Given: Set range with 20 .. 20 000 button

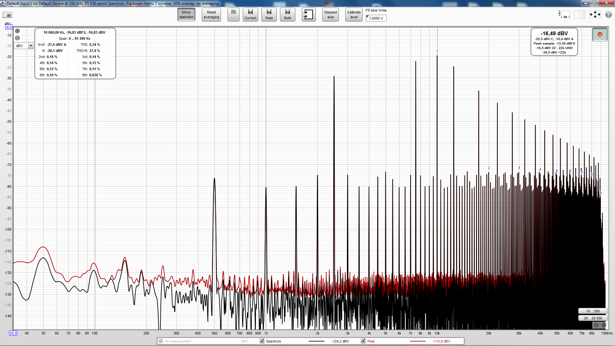Looking at the screenshot, I should [x=593, y=318].
